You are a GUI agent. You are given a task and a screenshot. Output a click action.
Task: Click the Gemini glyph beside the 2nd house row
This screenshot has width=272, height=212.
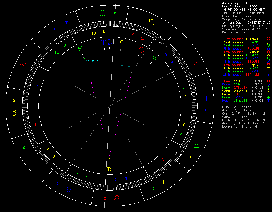coord(269,42)
